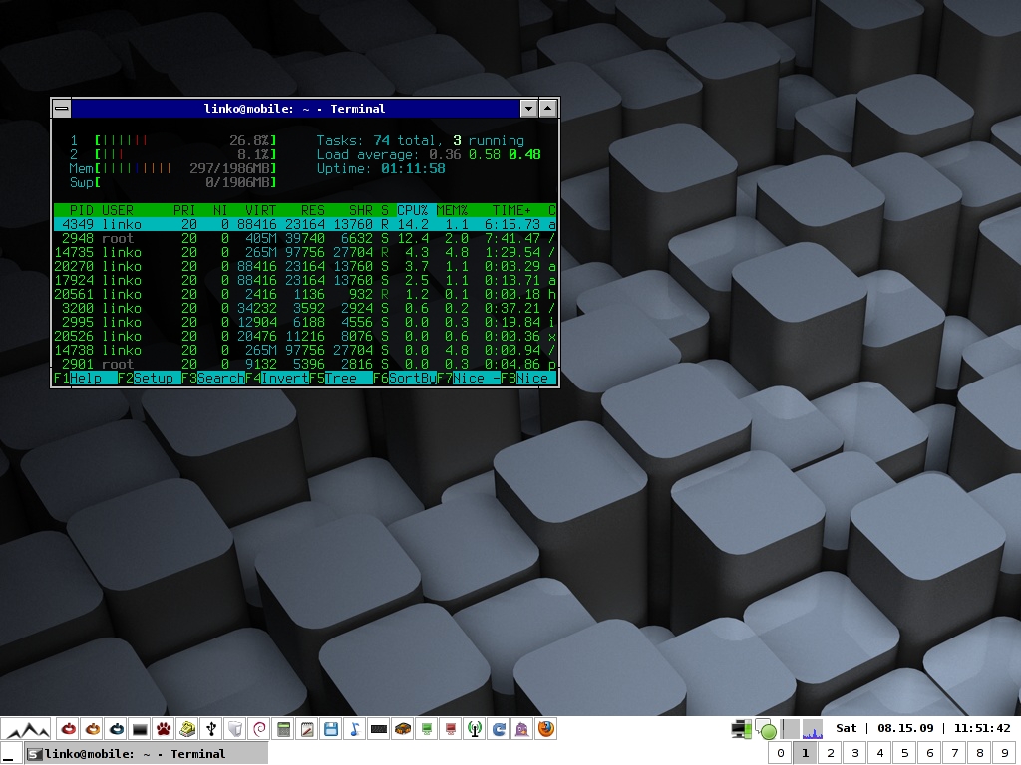Click the USB symbol launcher
The width and height of the screenshot is (1021, 765).
(x=211, y=729)
